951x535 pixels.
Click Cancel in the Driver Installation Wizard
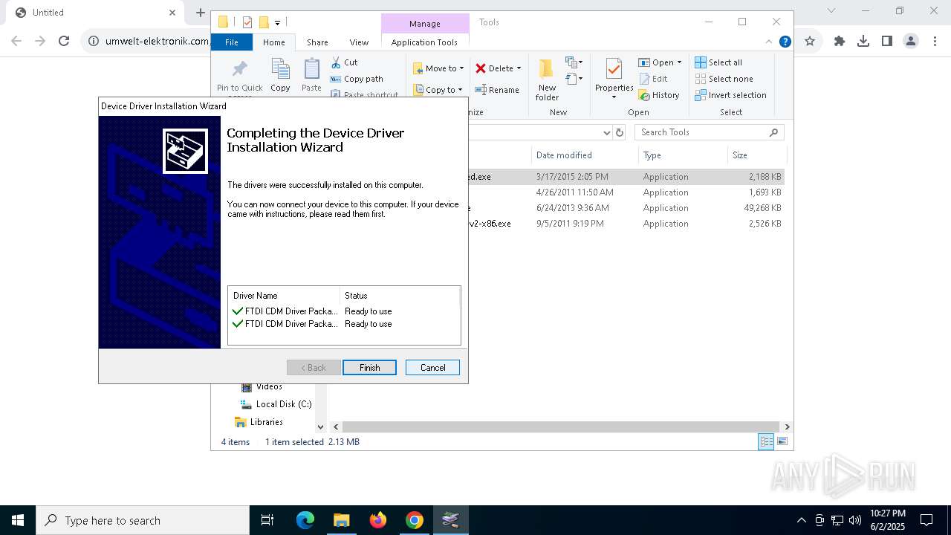click(x=432, y=367)
